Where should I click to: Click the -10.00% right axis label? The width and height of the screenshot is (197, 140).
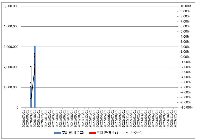pos(186,107)
